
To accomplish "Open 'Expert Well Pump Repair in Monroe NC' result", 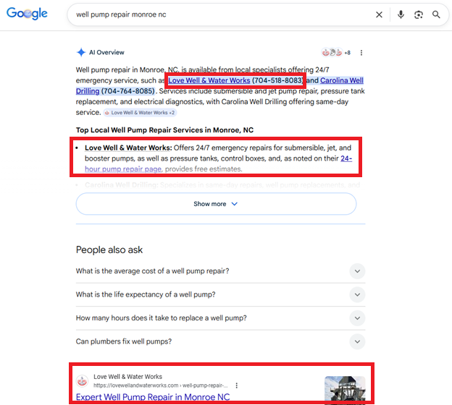I will [153, 397].
